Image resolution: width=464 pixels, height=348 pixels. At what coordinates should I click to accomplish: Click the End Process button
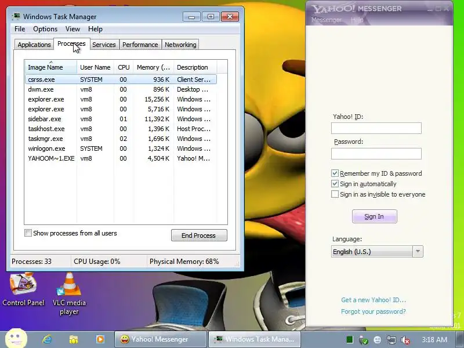coord(199,235)
